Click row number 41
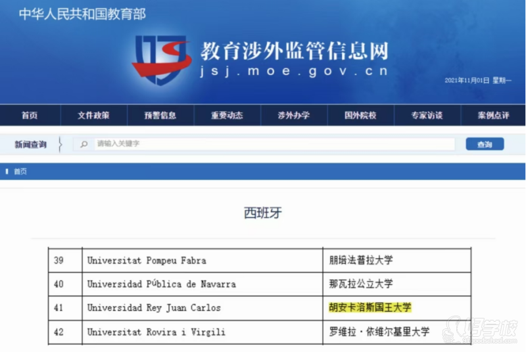The image size is (526, 352). click(59, 308)
